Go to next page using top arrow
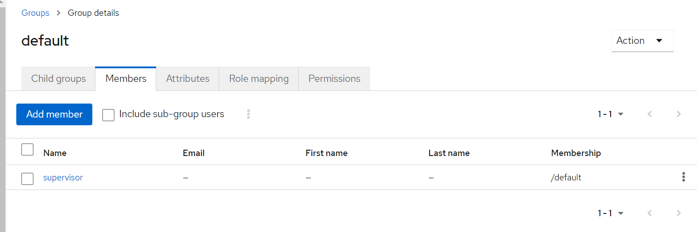The image size is (697, 232). pyautogui.click(x=678, y=114)
